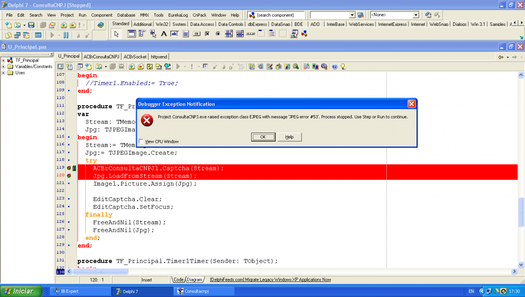Click the Remove file from project icon
Image resolution: width=525 pixels, height=297 pixels.
tap(73, 25)
